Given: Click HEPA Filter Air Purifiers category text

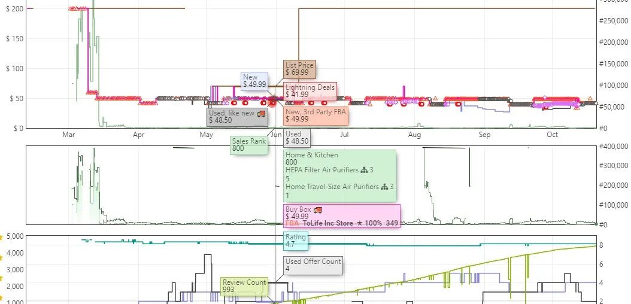Looking at the screenshot, I should pos(322,171).
